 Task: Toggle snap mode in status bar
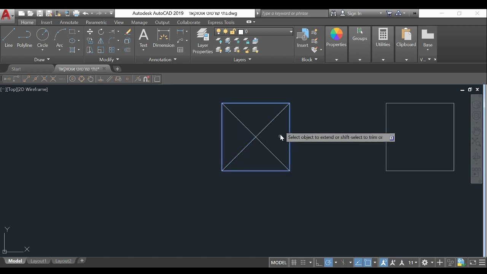tap(303, 263)
